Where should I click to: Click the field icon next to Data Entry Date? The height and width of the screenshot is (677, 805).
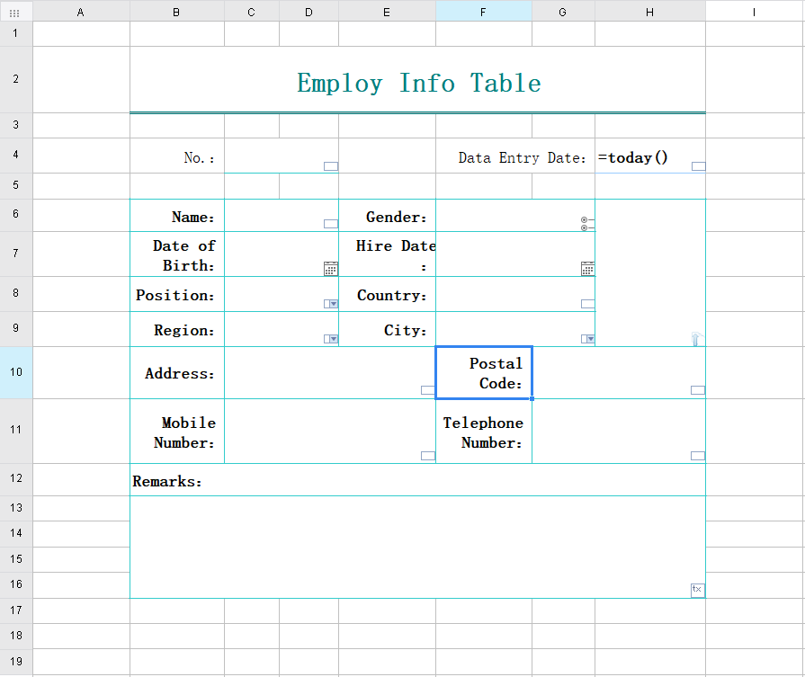[x=697, y=165]
